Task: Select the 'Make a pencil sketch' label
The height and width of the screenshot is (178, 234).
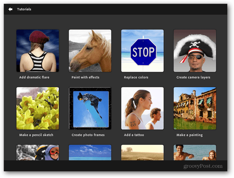Action: coord(36,135)
